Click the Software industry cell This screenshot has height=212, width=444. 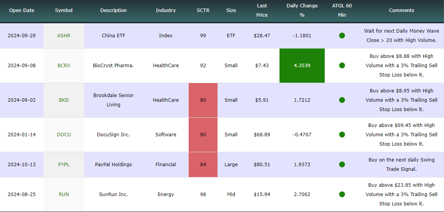pyautogui.click(x=166, y=134)
